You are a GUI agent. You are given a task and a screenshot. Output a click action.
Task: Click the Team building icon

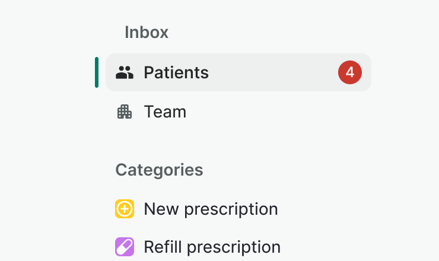click(x=125, y=112)
